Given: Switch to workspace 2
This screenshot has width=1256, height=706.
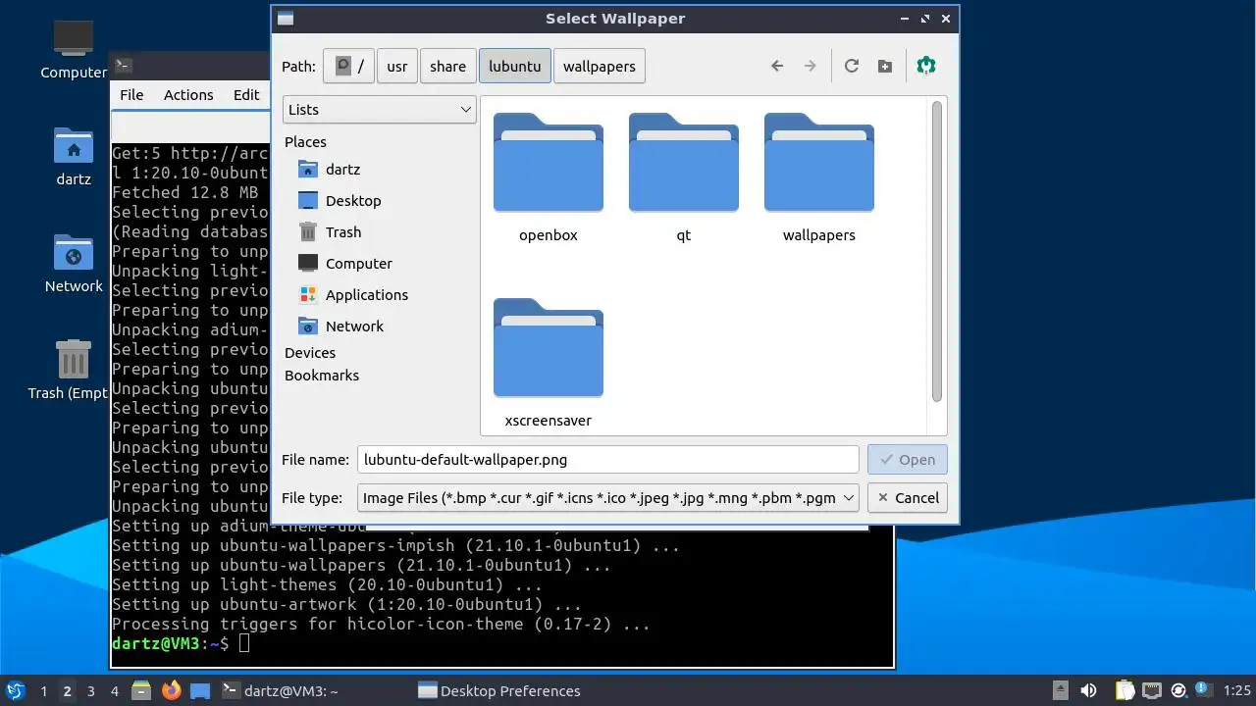Looking at the screenshot, I should (67, 691).
